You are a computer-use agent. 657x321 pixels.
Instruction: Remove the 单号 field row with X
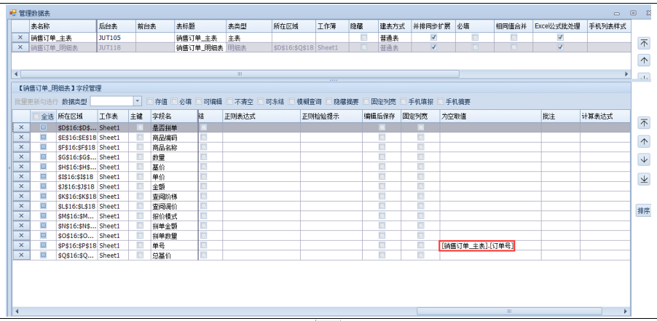tap(20, 246)
